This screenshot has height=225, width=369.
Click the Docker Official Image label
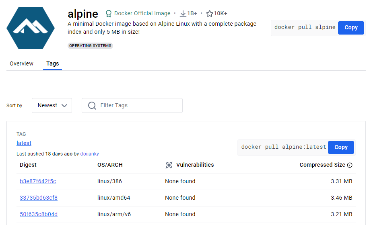pos(142,13)
